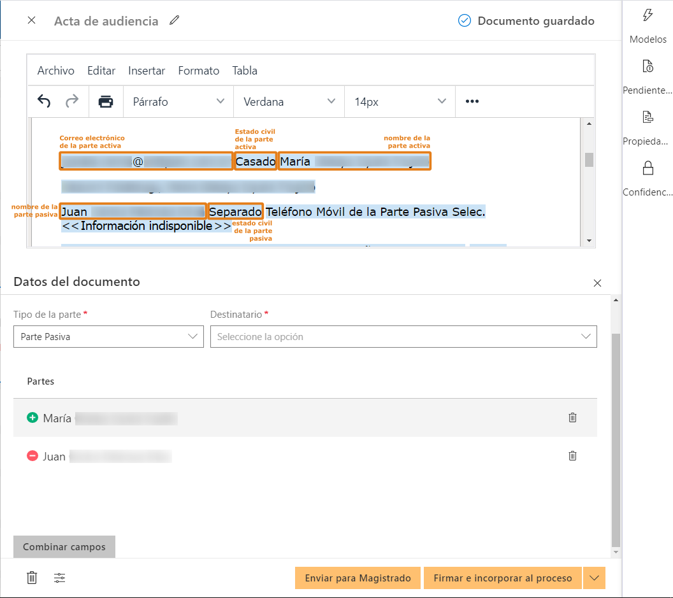Open the Formato menu
Viewport: 673px width, 598px height.
[199, 70]
